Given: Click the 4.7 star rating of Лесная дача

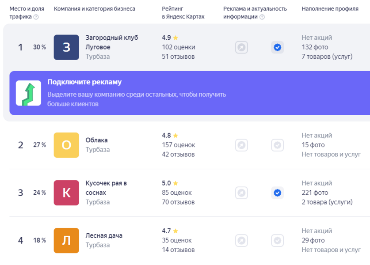Looking at the screenshot, I should (170, 231).
